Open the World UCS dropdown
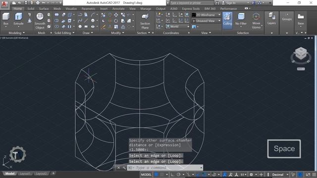 177,26
